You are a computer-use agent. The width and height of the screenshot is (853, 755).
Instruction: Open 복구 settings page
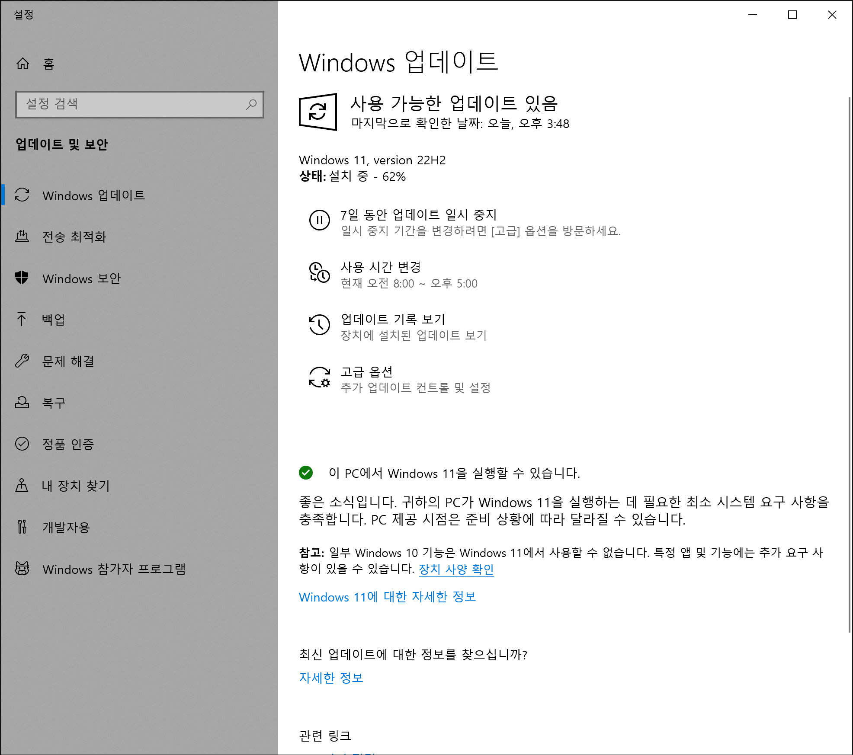[54, 403]
